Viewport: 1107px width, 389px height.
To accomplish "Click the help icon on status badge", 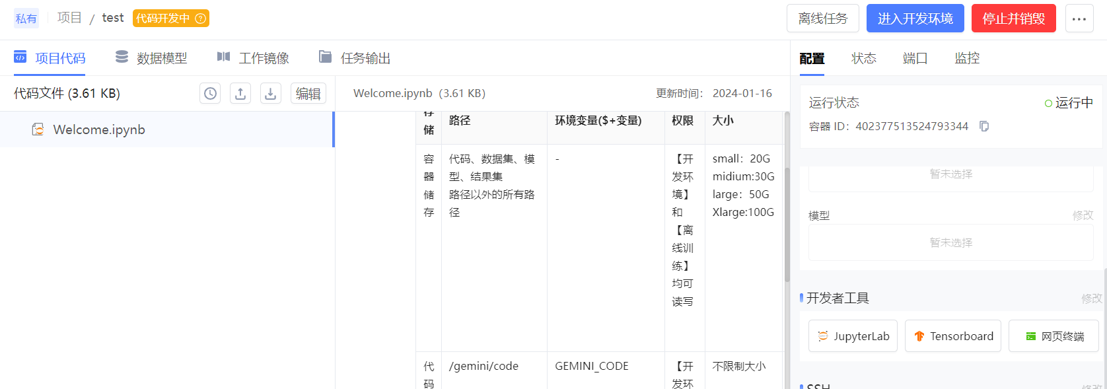I will pyautogui.click(x=200, y=18).
